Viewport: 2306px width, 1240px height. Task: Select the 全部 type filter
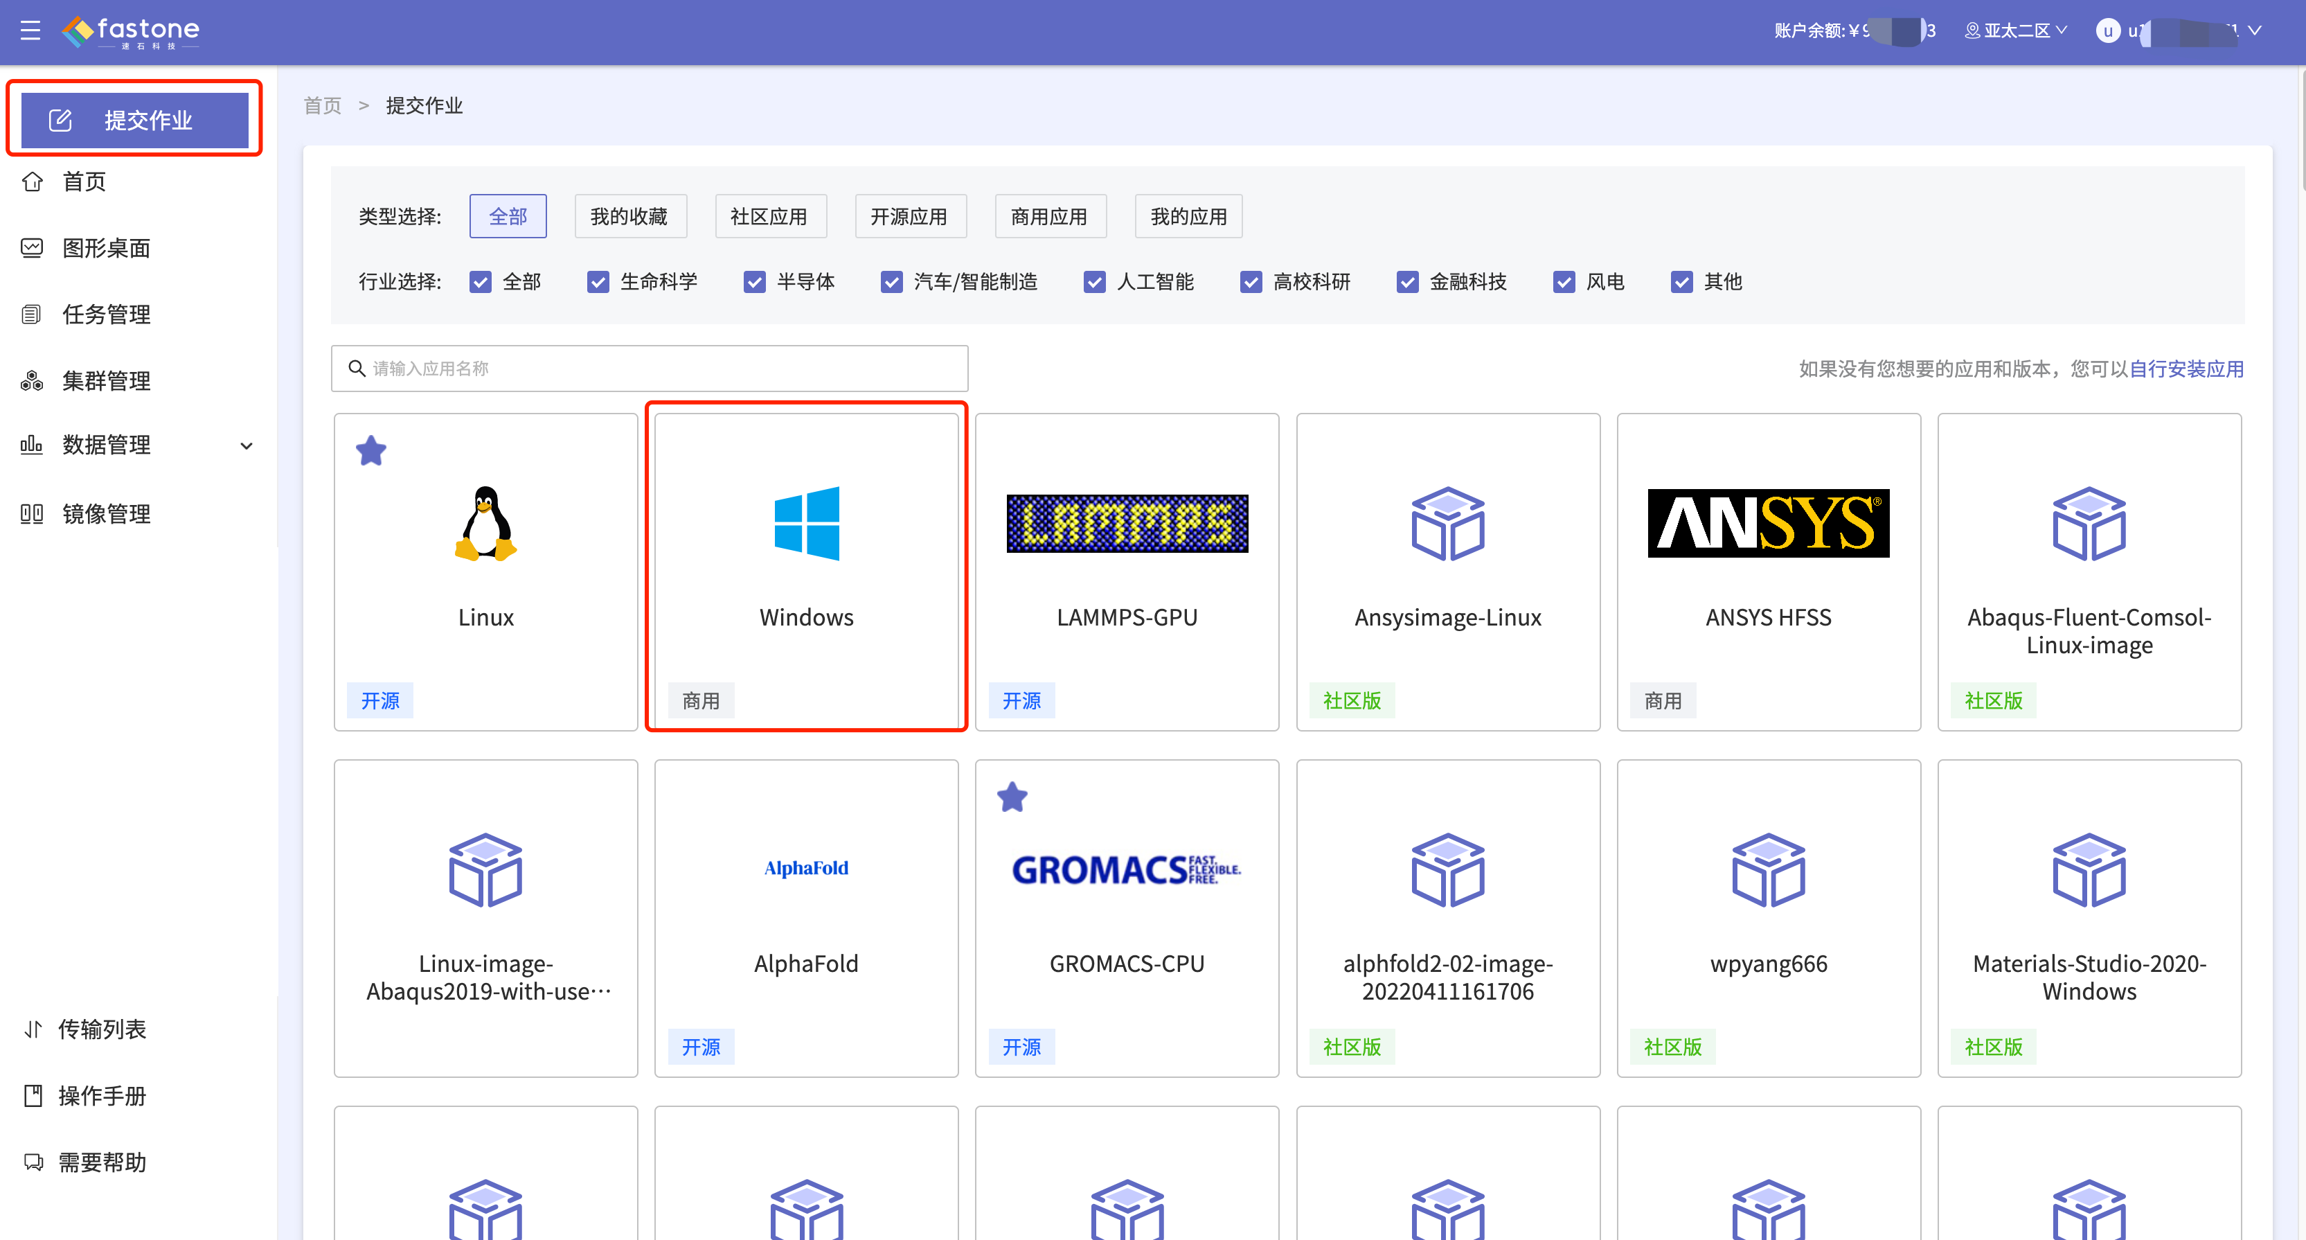tap(508, 217)
